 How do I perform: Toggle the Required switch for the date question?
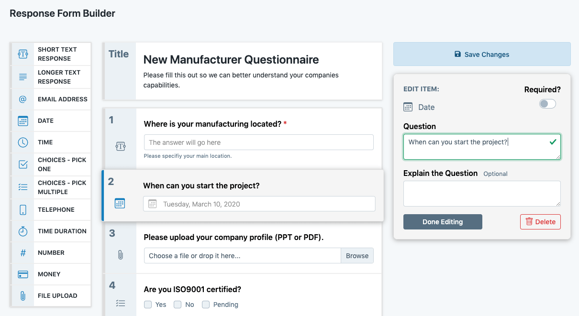(547, 104)
